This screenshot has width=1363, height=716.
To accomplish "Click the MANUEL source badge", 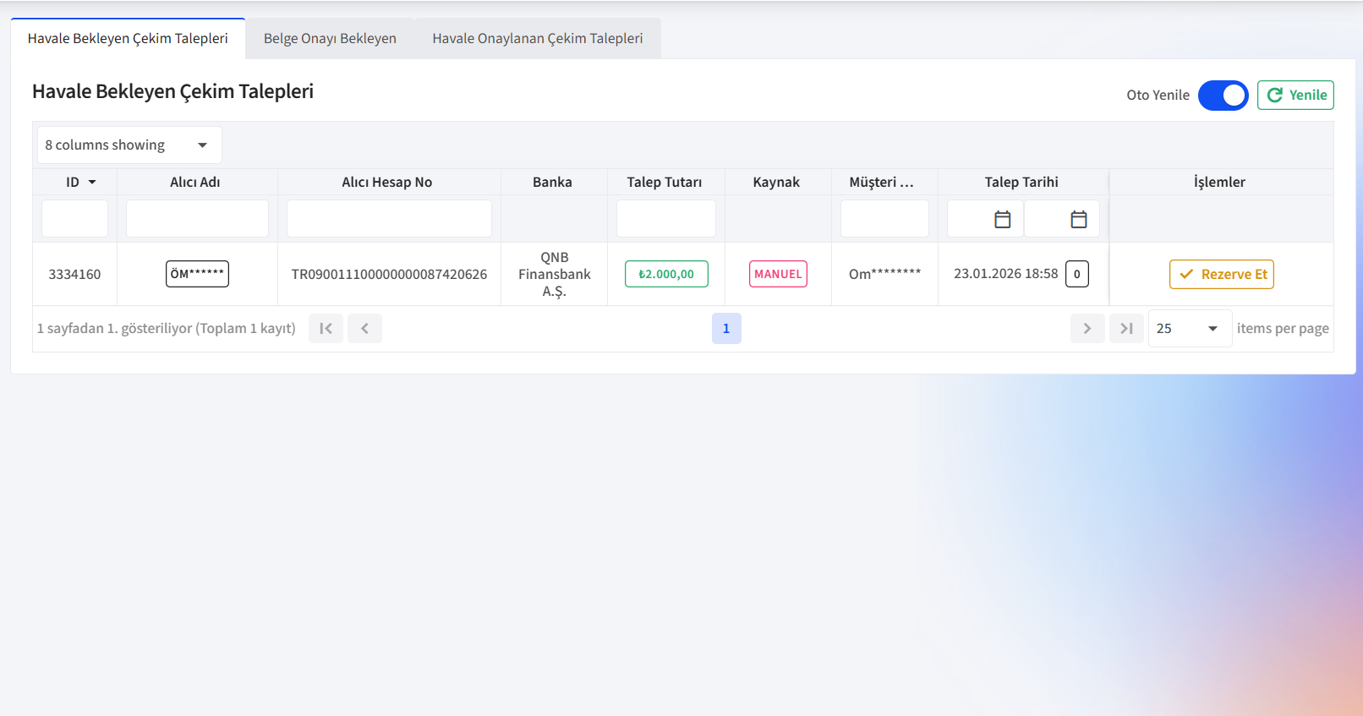I will click(x=778, y=274).
